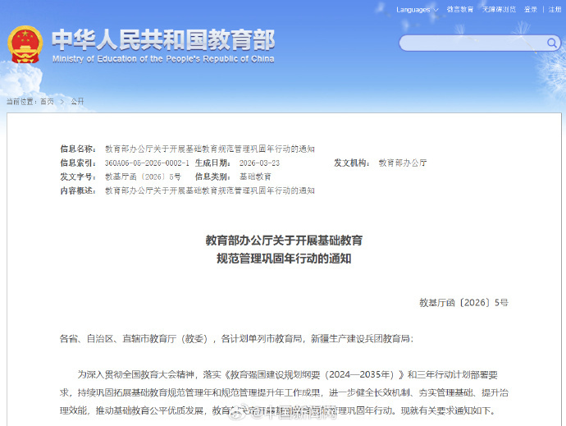Screen dimensions: 566x426
Task: Open 公开 in the breadcrumb
Action: (x=77, y=102)
